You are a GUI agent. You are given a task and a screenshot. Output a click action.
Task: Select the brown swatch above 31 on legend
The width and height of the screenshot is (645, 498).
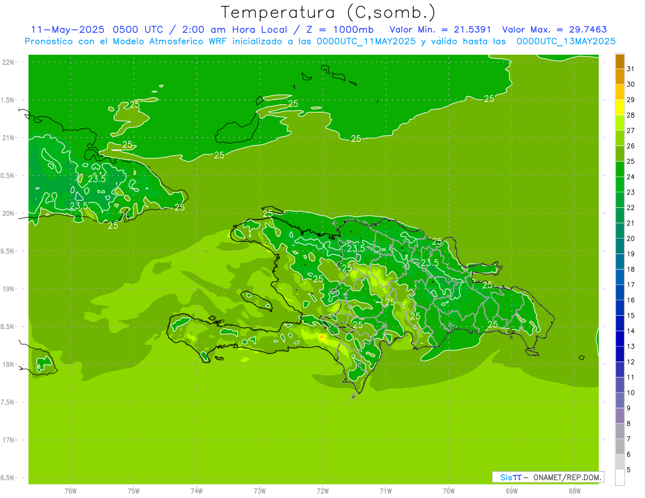point(620,61)
